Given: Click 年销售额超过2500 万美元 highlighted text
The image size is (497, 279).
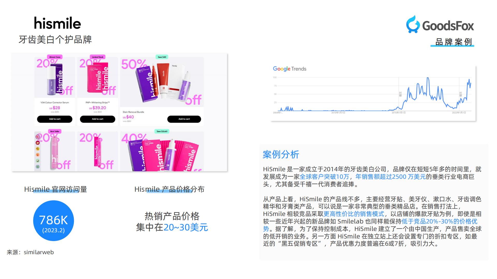Looking at the screenshot, I should pos(390,177).
